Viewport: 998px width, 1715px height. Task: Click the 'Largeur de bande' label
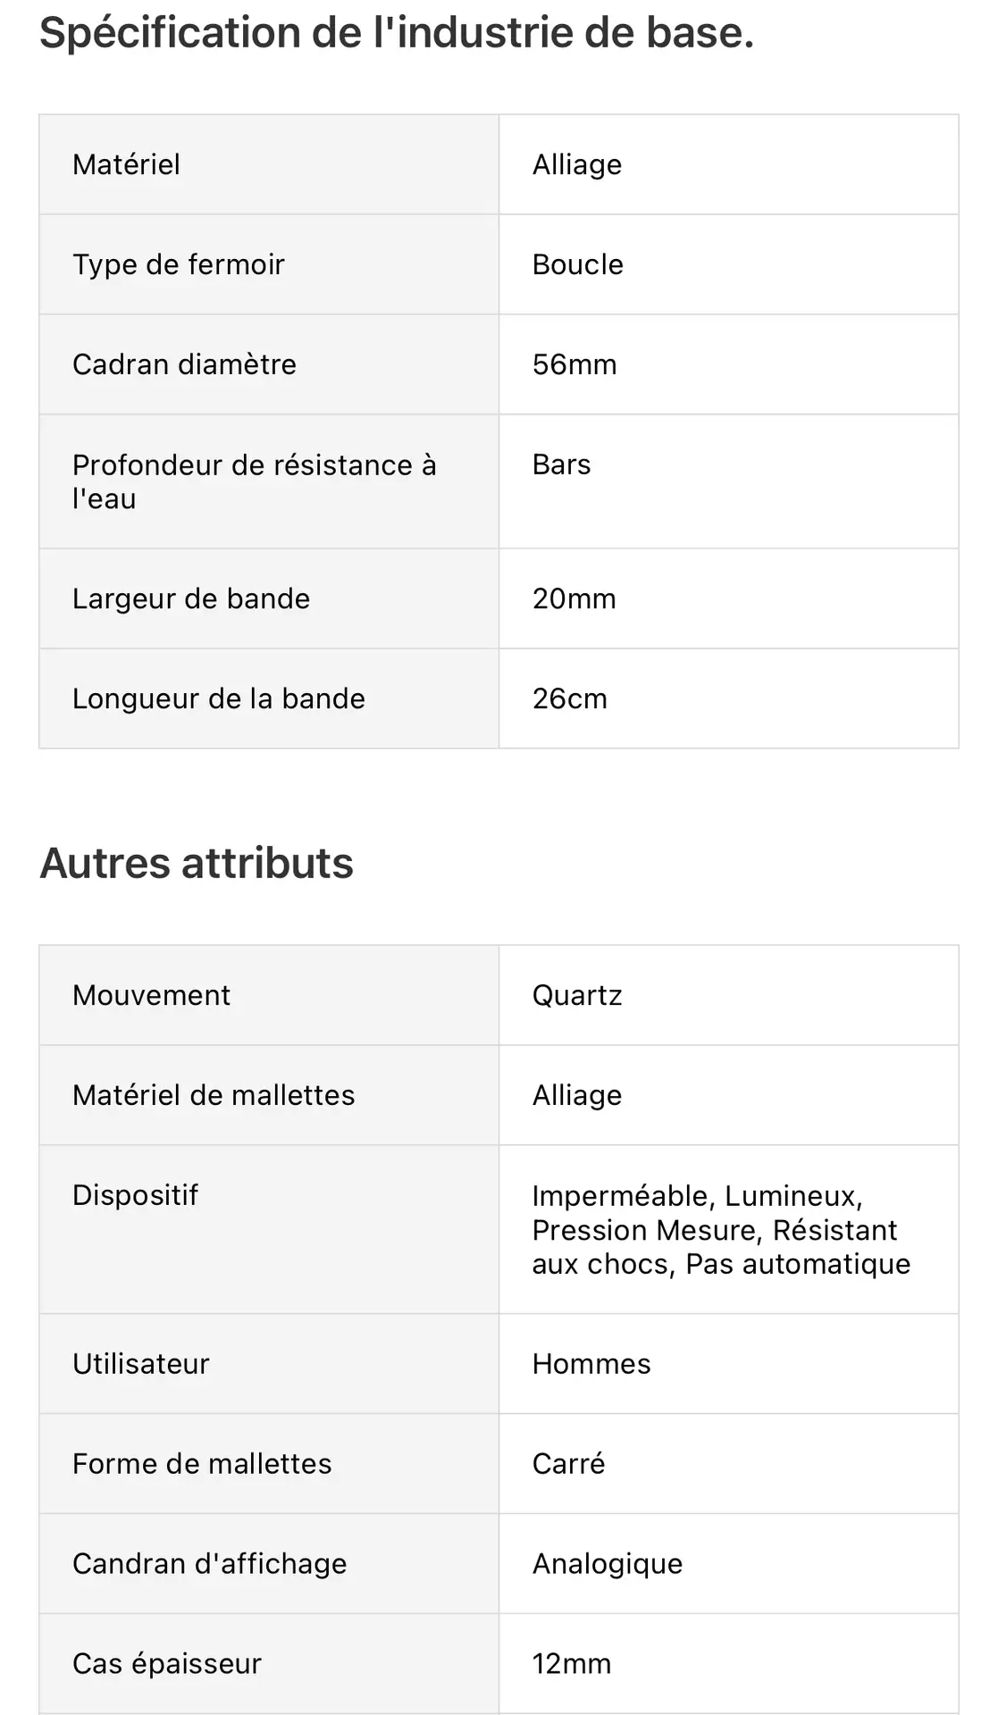(191, 599)
